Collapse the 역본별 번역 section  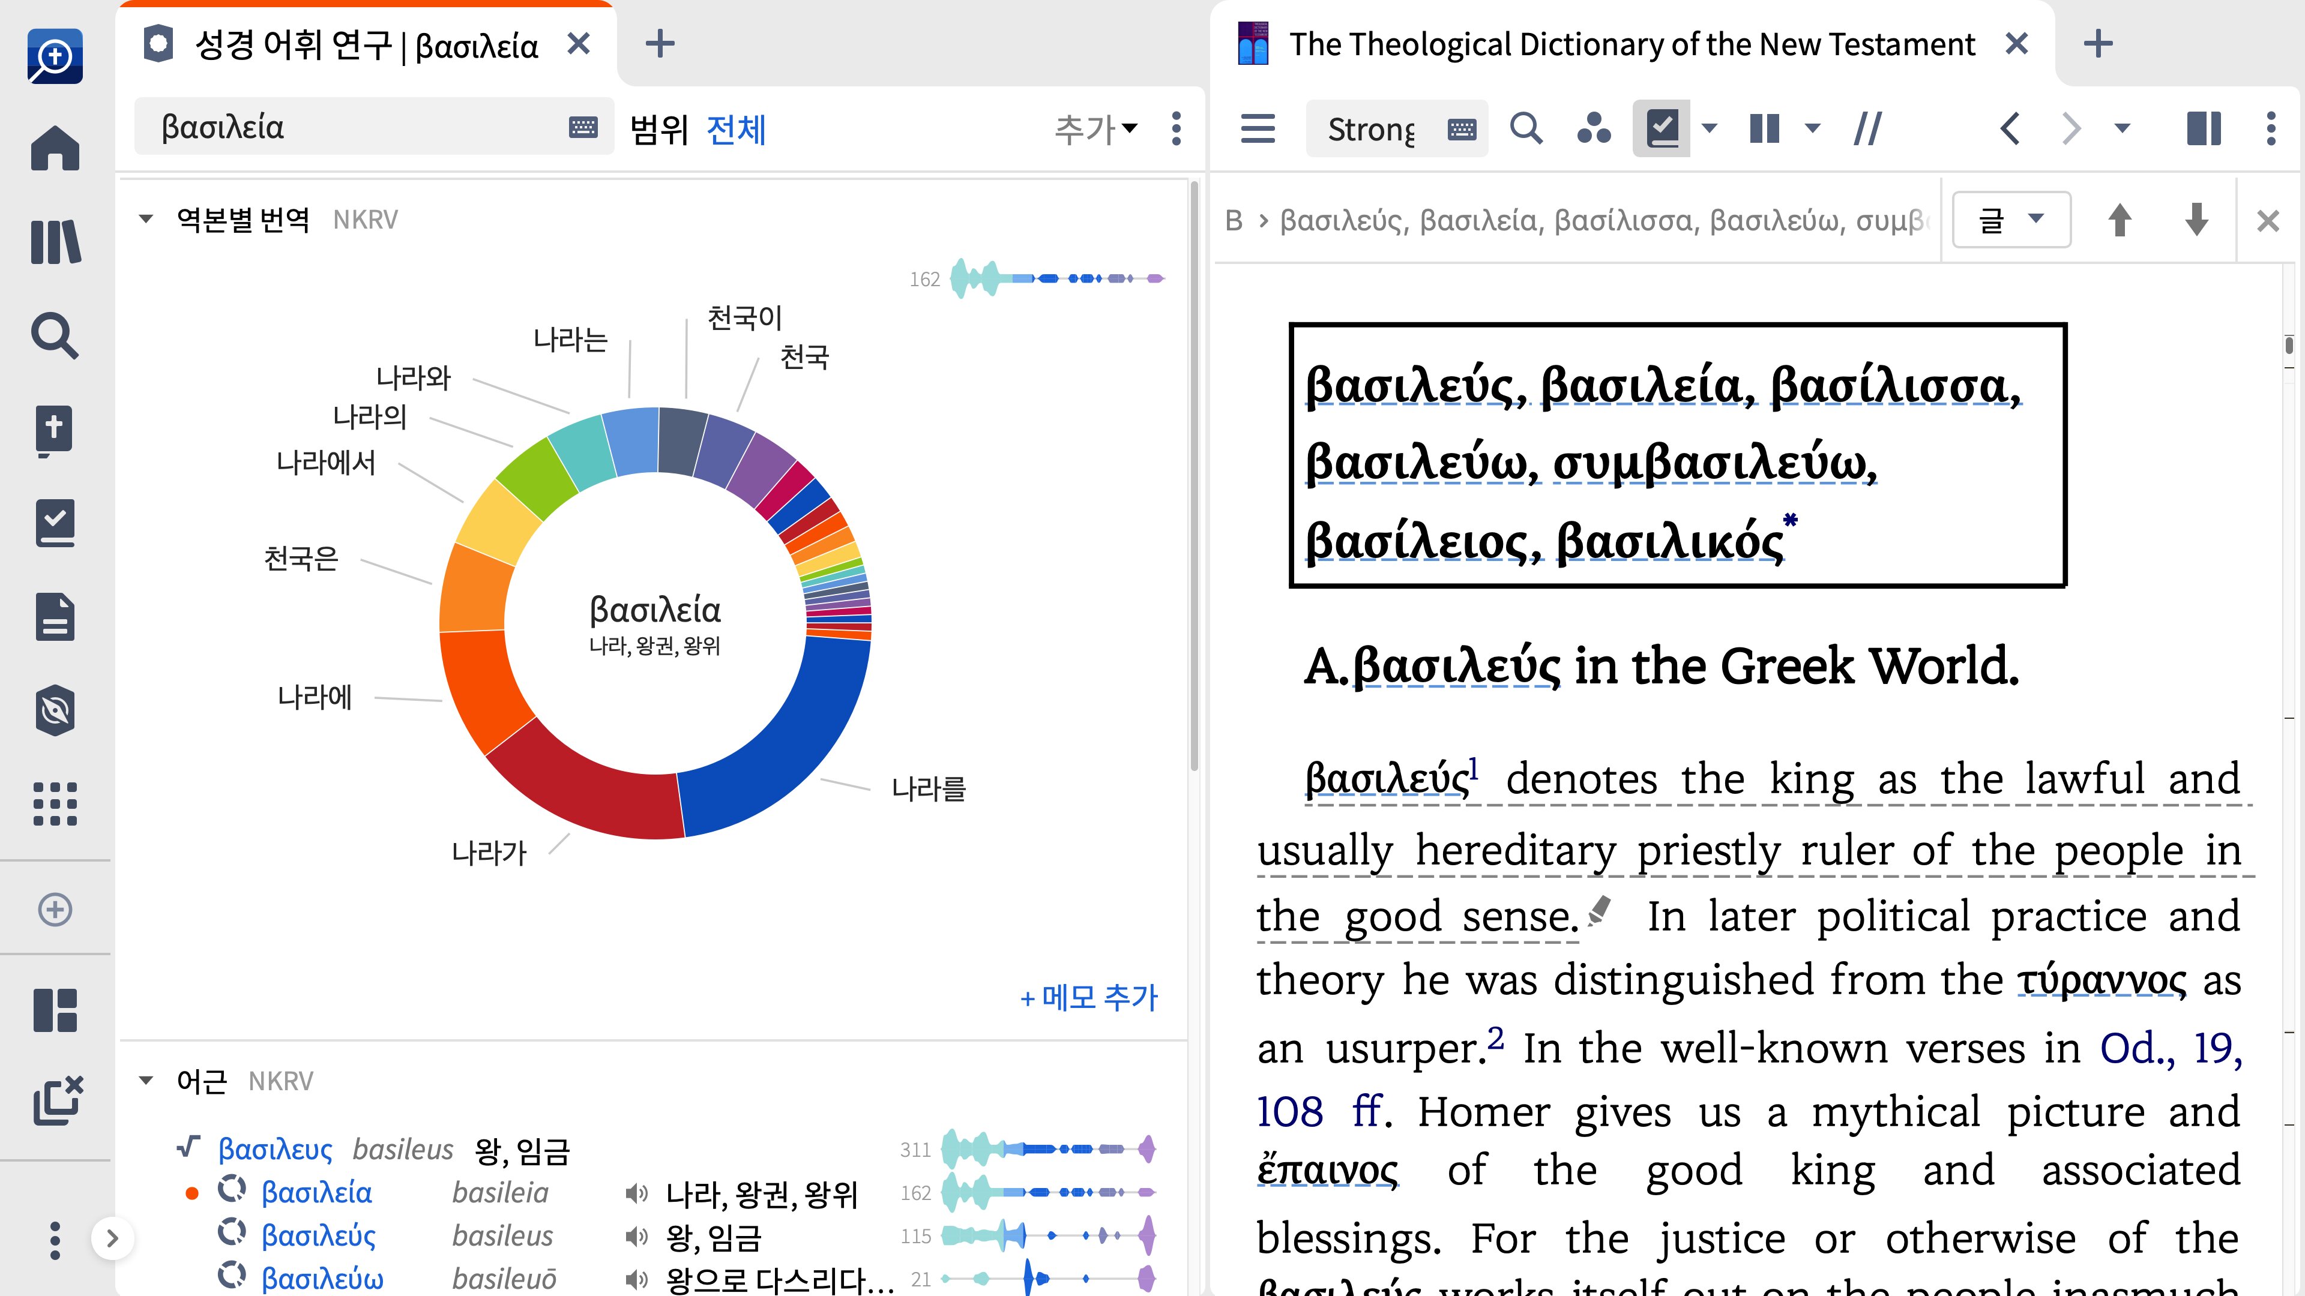click(146, 219)
